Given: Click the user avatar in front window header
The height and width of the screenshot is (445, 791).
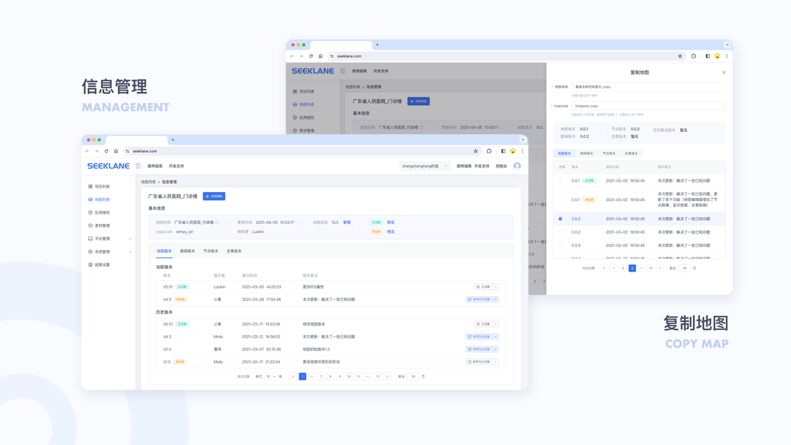Looking at the screenshot, I should tap(517, 166).
